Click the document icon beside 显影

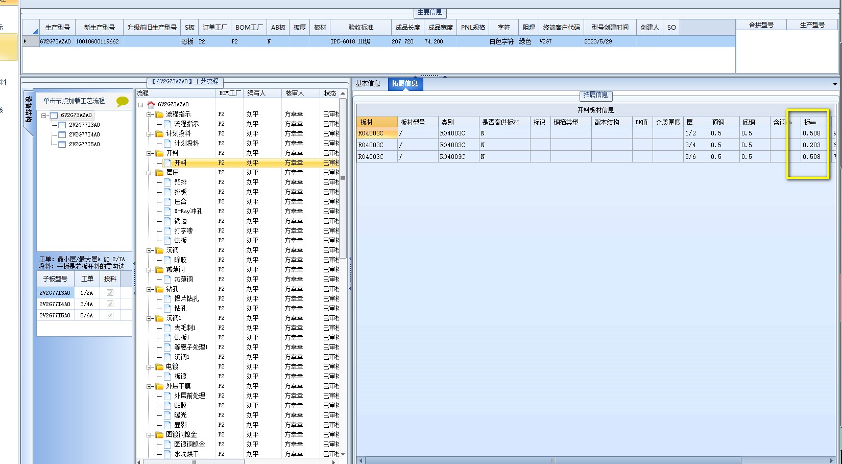tap(167, 425)
